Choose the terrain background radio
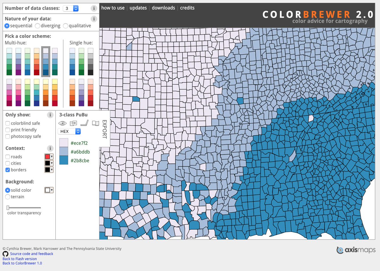 tap(8, 197)
